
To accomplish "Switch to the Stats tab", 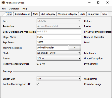I will tap(36, 14).
